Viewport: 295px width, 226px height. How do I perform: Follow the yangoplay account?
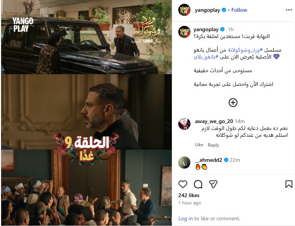point(239,10)
